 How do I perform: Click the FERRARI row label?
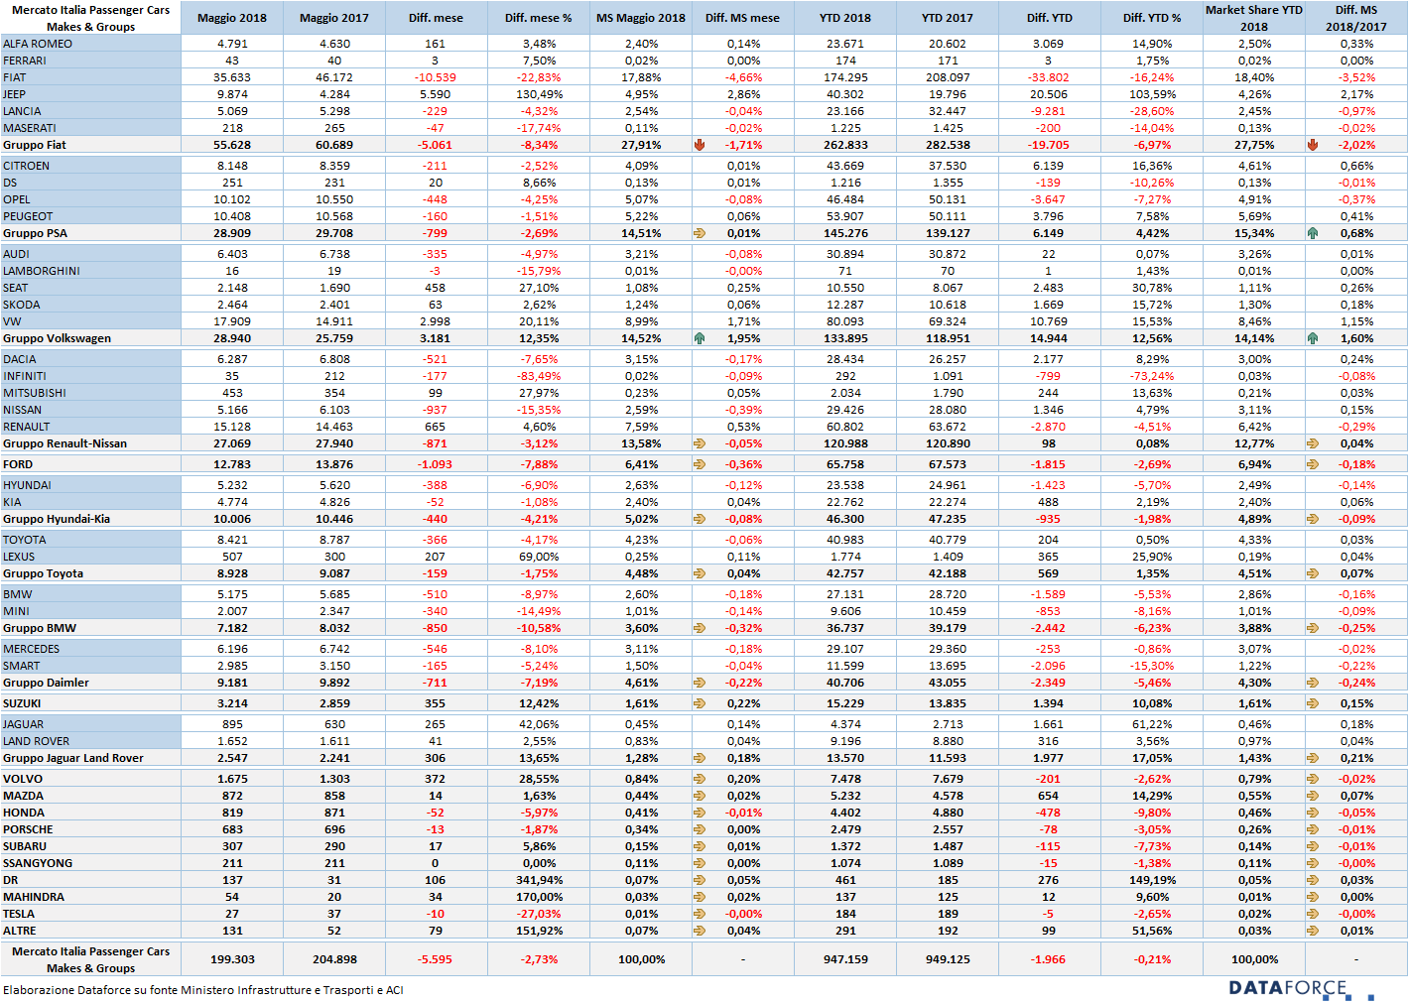(x=25, y=61)
